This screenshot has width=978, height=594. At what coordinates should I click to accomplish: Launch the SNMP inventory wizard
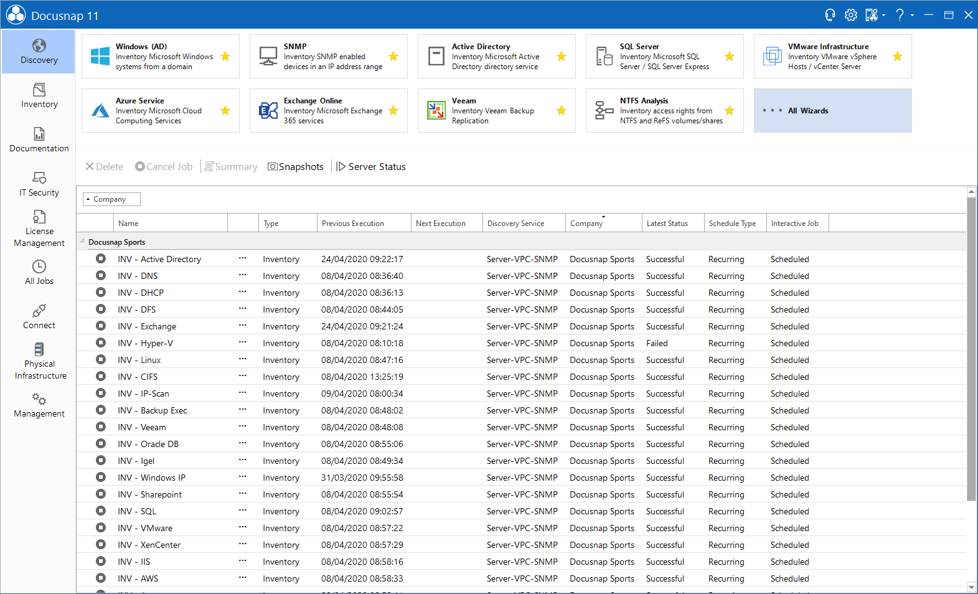(329, 56)
